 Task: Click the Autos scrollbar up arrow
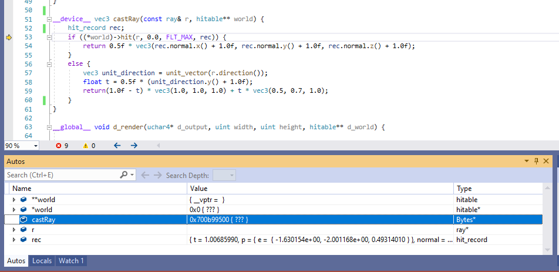pos(547,188)
